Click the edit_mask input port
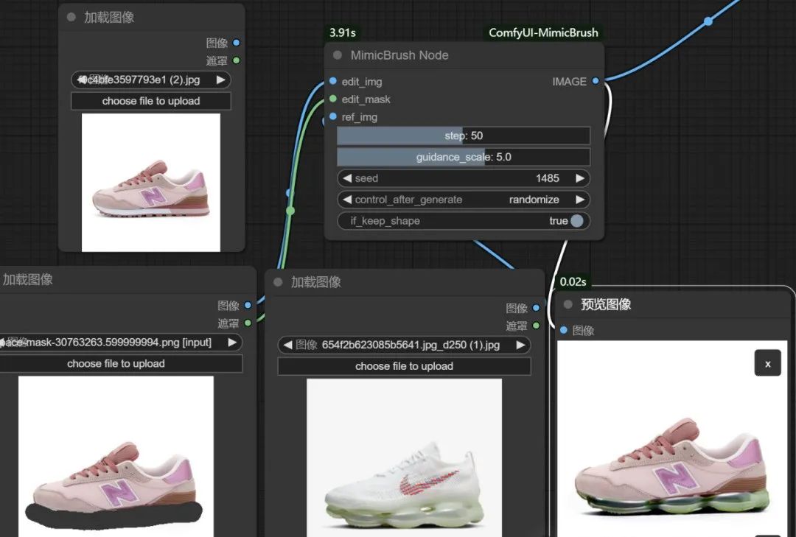796x537 pixels. pos(333,99)
